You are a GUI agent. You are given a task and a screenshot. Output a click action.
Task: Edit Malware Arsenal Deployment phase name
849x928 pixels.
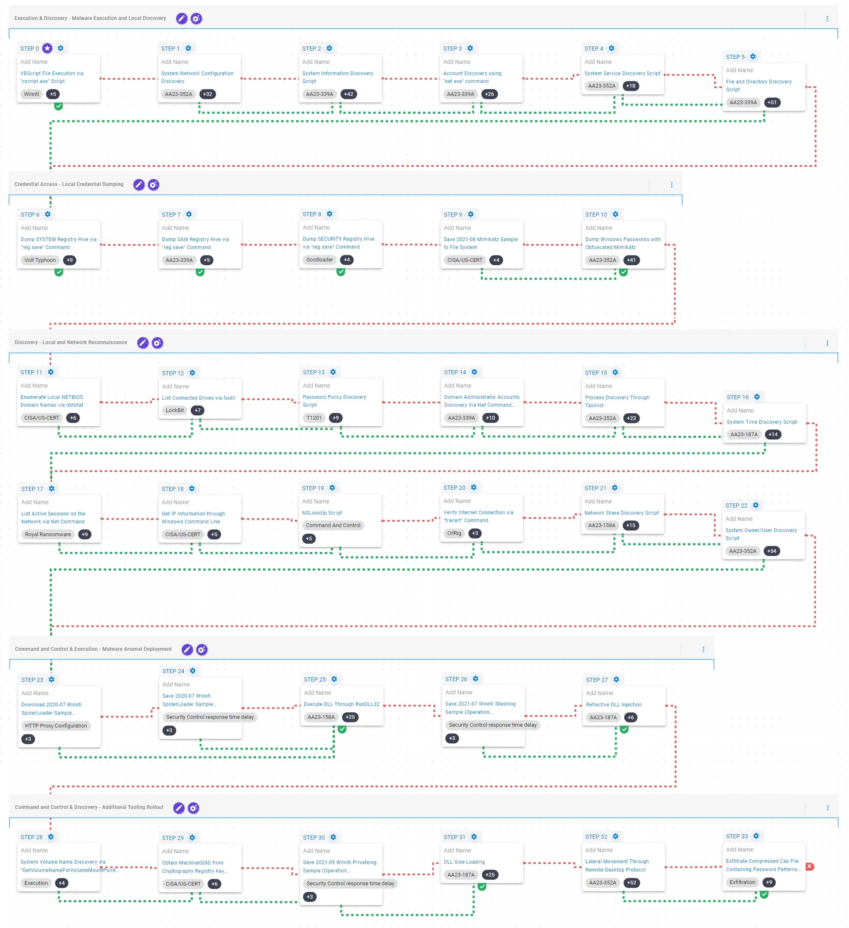(x=187, y=650)
